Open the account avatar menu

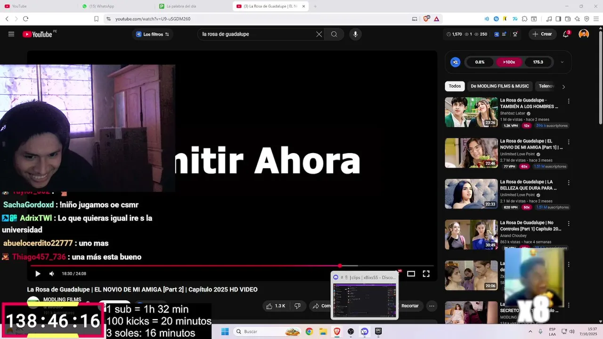coord(584,34)
